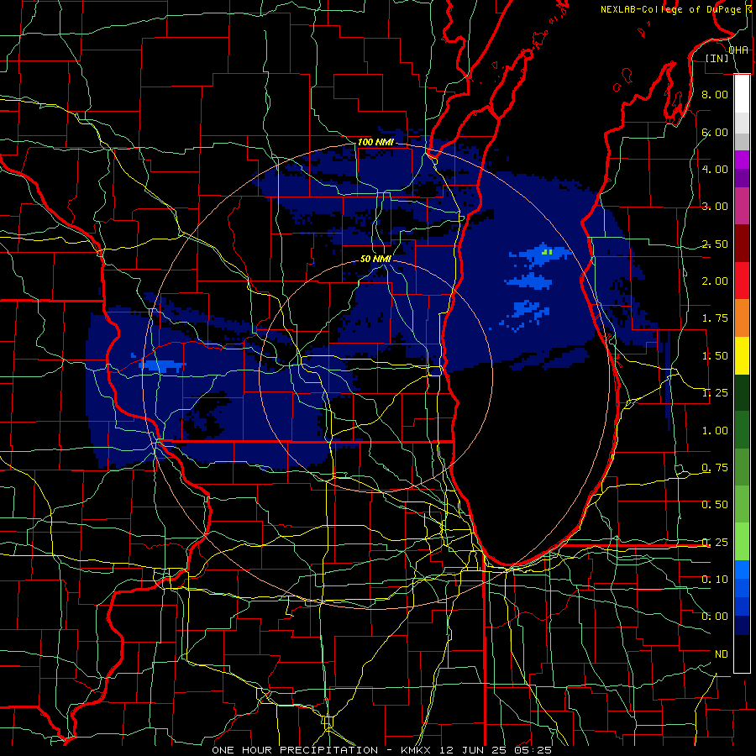Click the 4.00 legend value

tap(715, 169)
